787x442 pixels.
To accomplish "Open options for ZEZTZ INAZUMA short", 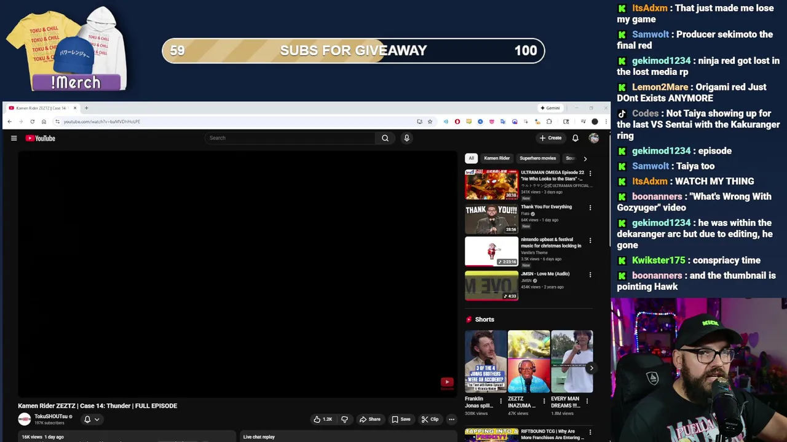I will 544,401.
